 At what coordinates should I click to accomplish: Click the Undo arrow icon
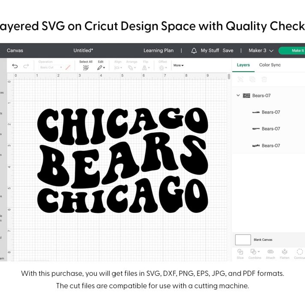[15, 66]
